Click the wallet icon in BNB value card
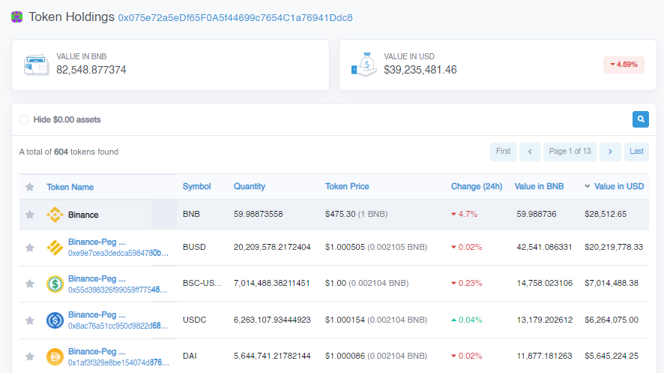Screen dimensions: 664x373 point(37,65)
